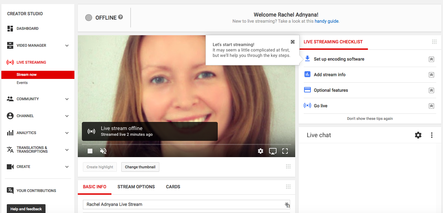The height and width of the screenshot is (213, 443).
Task: Click drag handle of Live Streaming Checklist
Action: (434, 42)
